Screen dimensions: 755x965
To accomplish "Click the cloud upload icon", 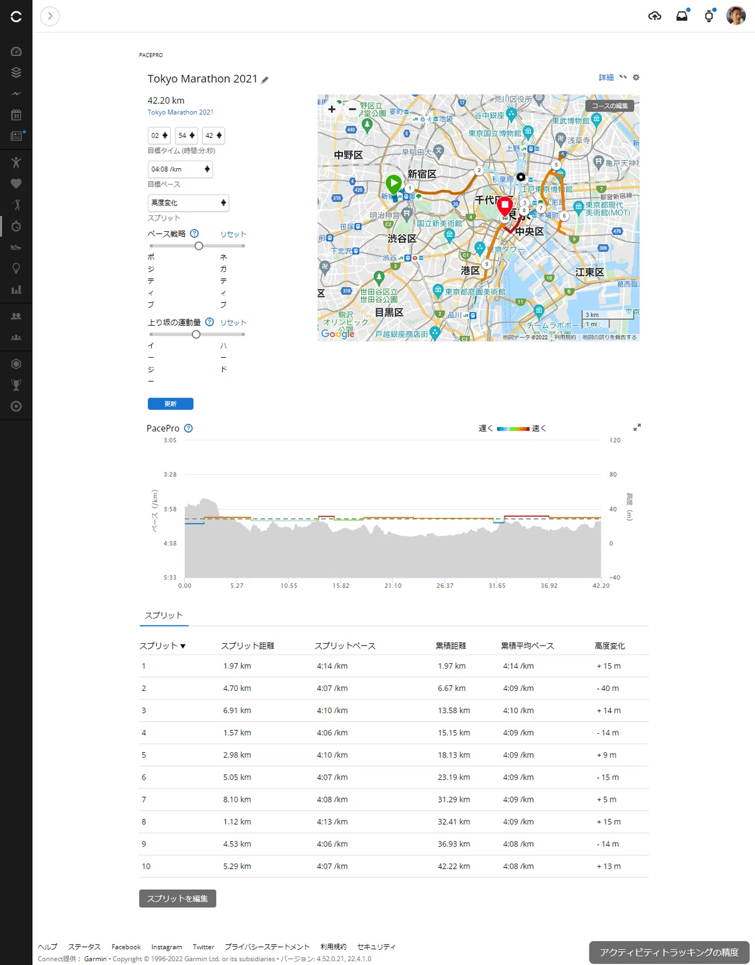I will point(654,16).
